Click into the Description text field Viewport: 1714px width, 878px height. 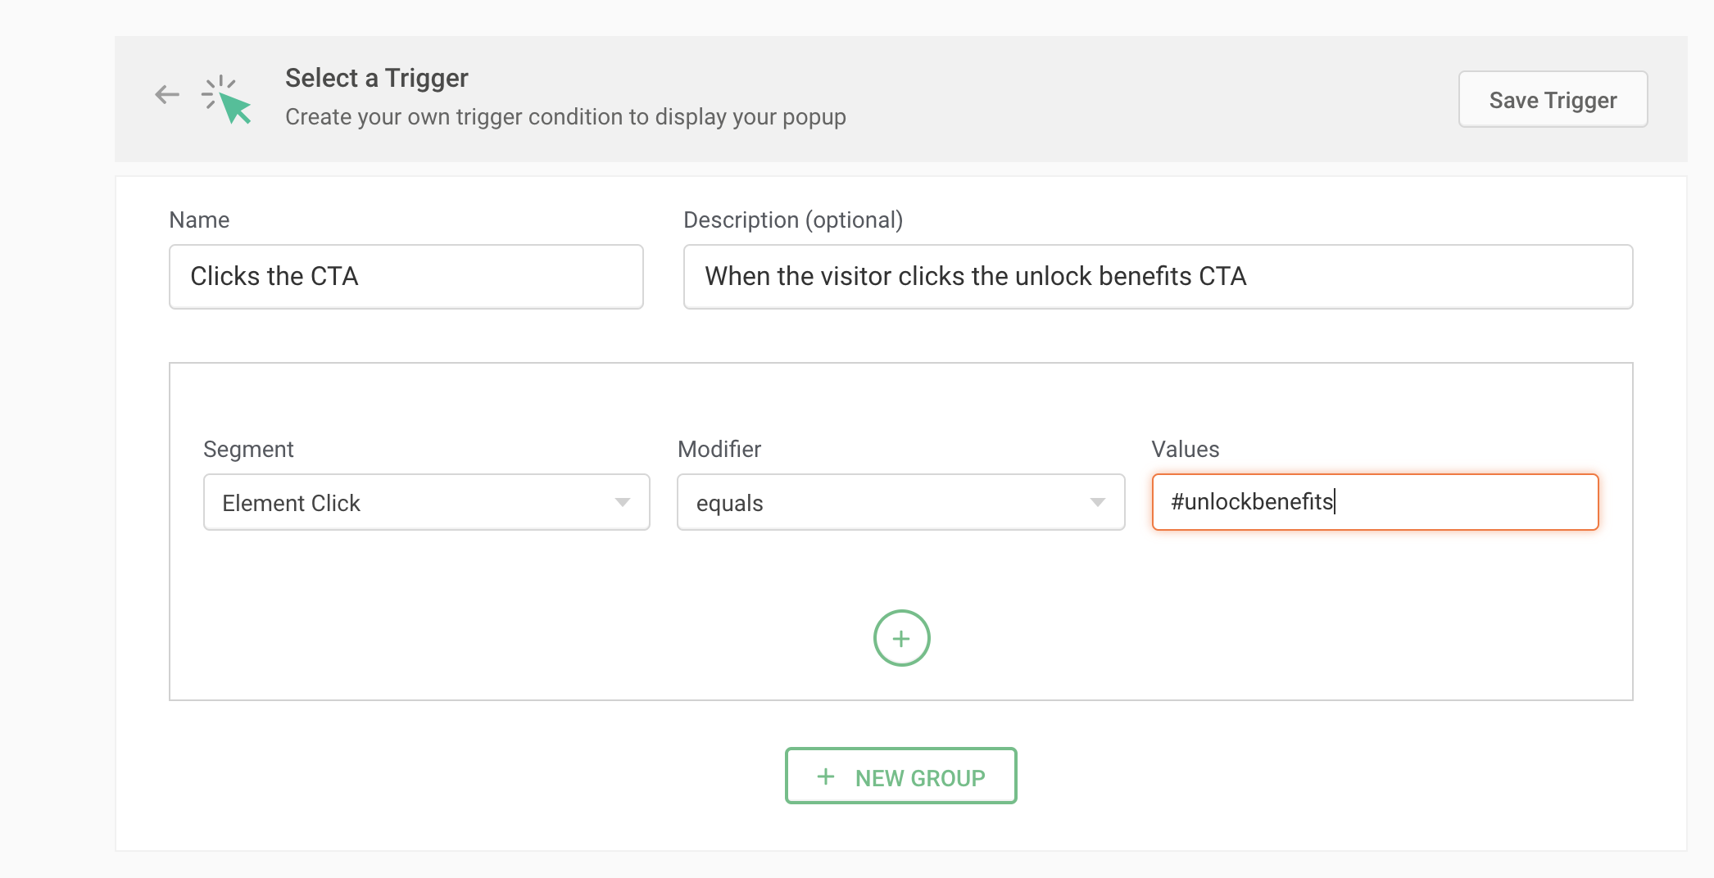[x=1157, y=277]
